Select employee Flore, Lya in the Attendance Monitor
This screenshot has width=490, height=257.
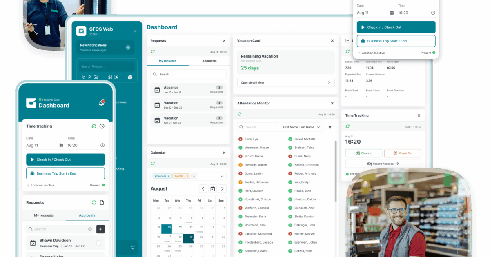(x=248, y=139)
